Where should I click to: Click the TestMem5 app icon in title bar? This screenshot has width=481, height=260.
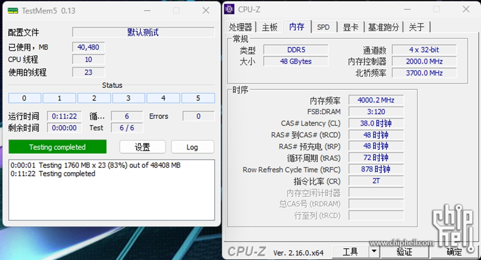click(13, 11)
